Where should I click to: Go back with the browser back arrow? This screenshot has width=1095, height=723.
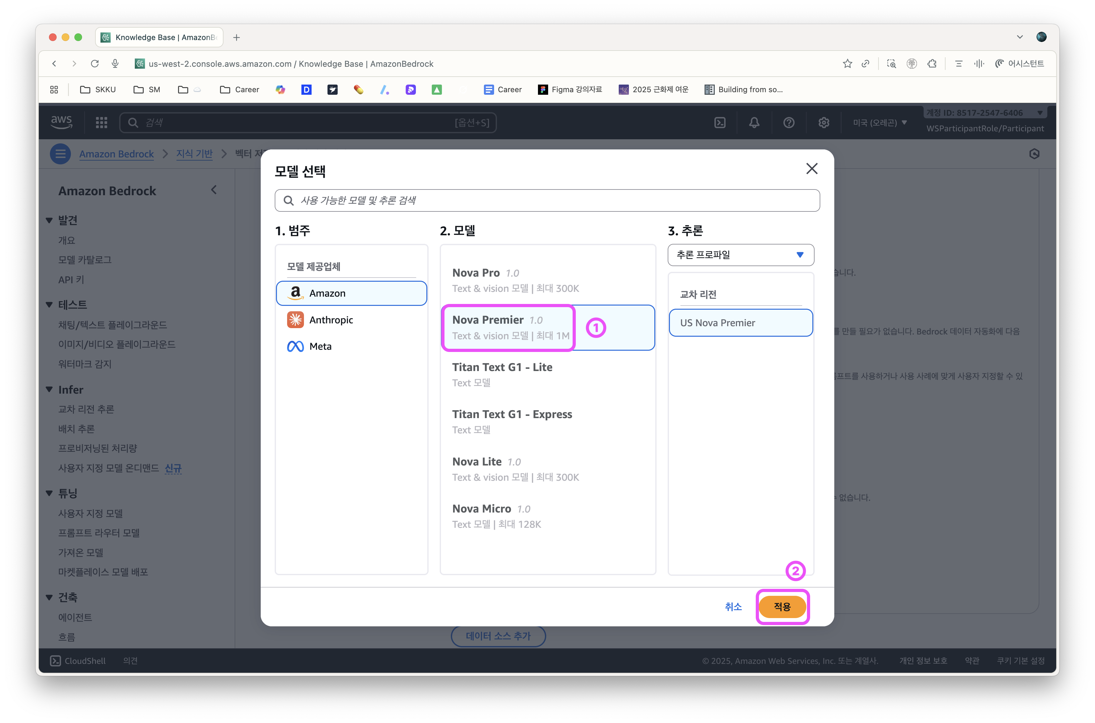[54, 64]
